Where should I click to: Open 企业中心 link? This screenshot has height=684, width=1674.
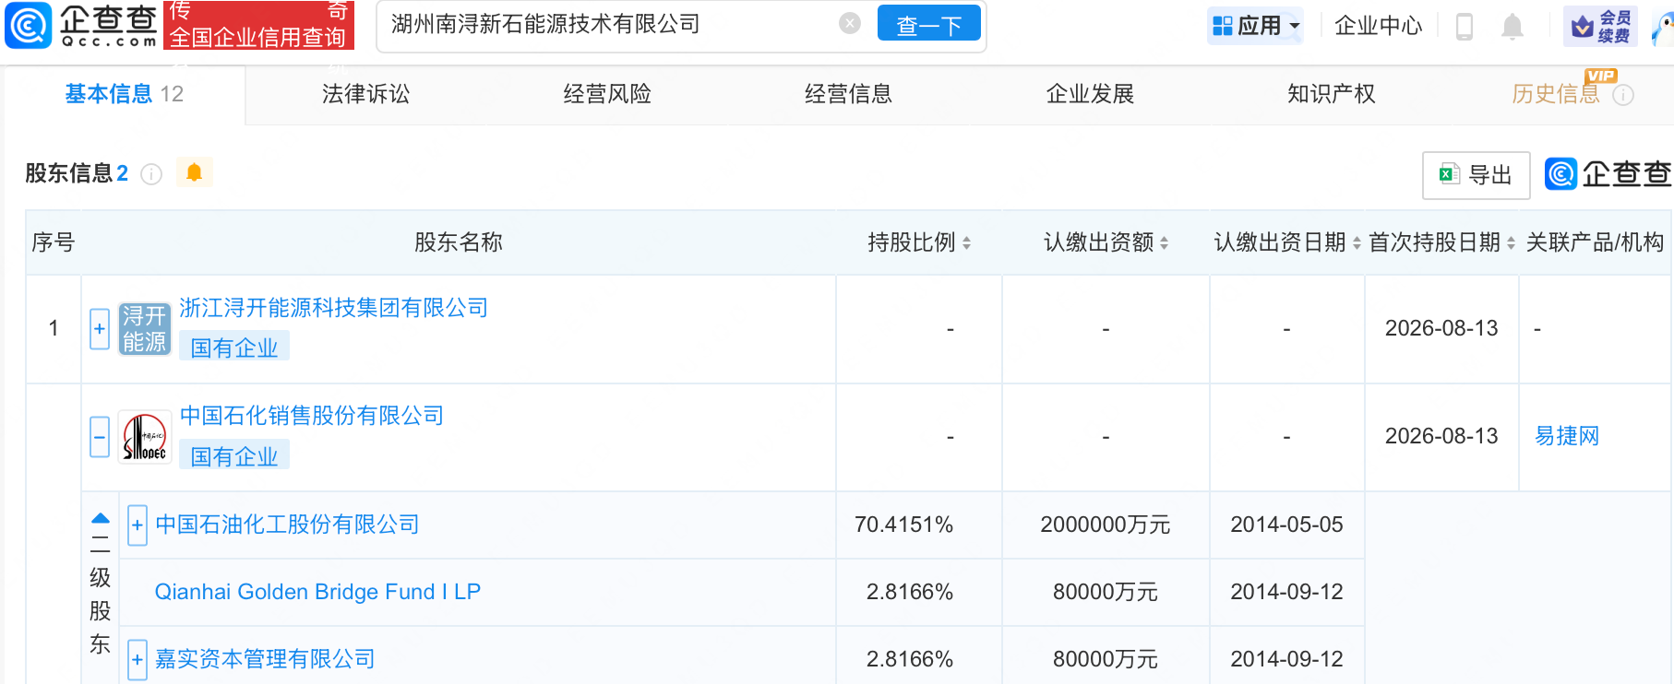click(1378, 26)
